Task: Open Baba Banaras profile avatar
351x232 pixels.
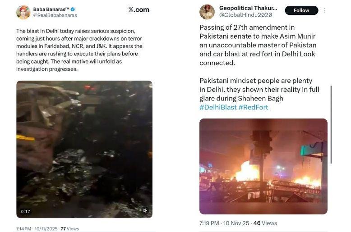Action: [x=23, y=12]
